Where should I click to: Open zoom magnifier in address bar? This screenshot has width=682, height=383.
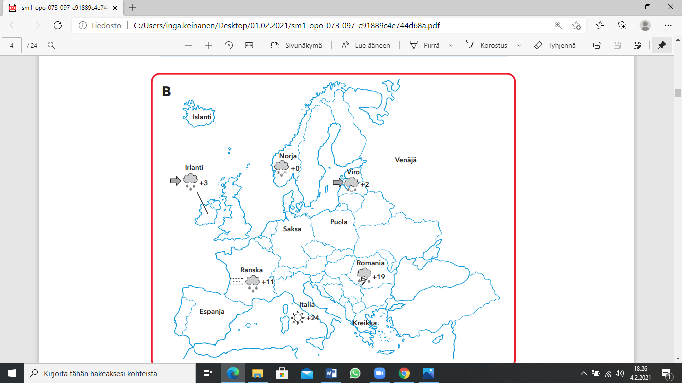point(558,25)
